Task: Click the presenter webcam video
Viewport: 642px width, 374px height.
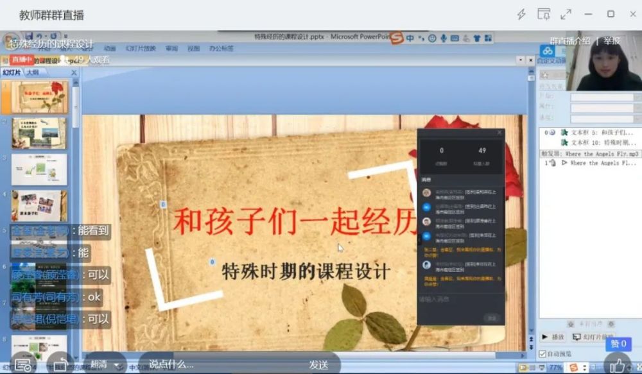Action: (604, 62)
